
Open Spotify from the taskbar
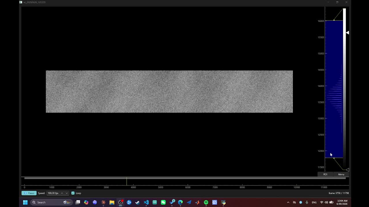[206, 202]
